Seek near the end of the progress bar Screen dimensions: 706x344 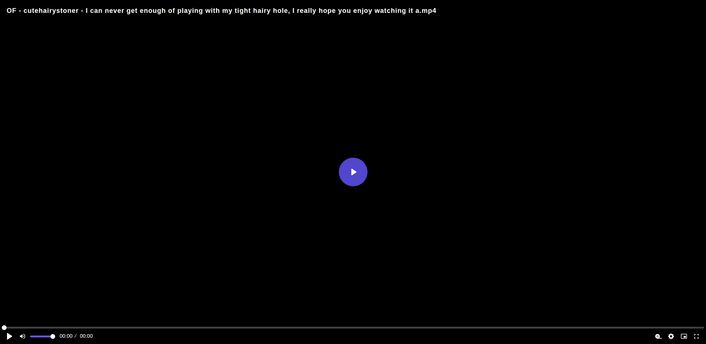695,327
